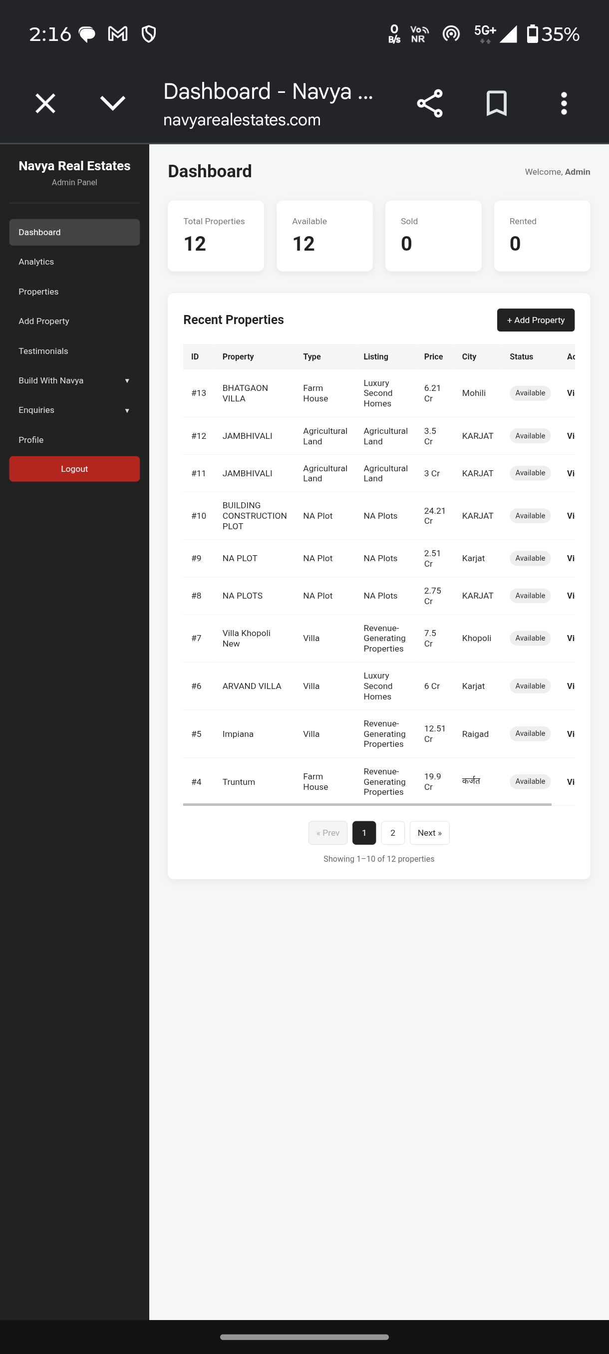Tap the chat bubble notification icon
This screenshot has height=1354, width=609.
click(87, 34)
